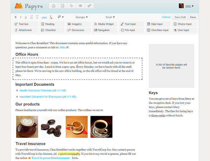Click pin icon beside Important Document for Employees
This screenshot has width=210, height=161.
[x=17, y=97]
